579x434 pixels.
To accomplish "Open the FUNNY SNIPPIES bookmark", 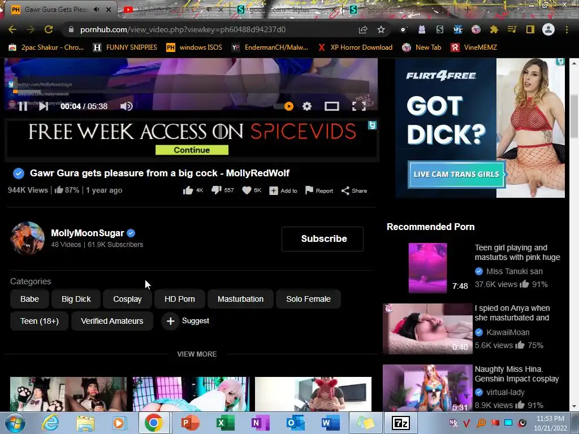I will [x=125, y=47].
